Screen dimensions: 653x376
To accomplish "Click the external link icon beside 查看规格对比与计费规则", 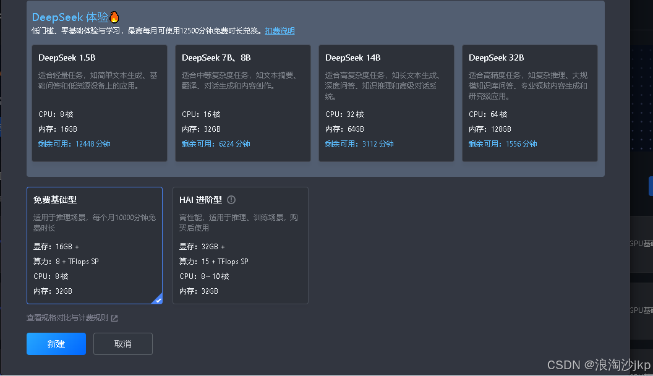I will [x=114, y=318].
